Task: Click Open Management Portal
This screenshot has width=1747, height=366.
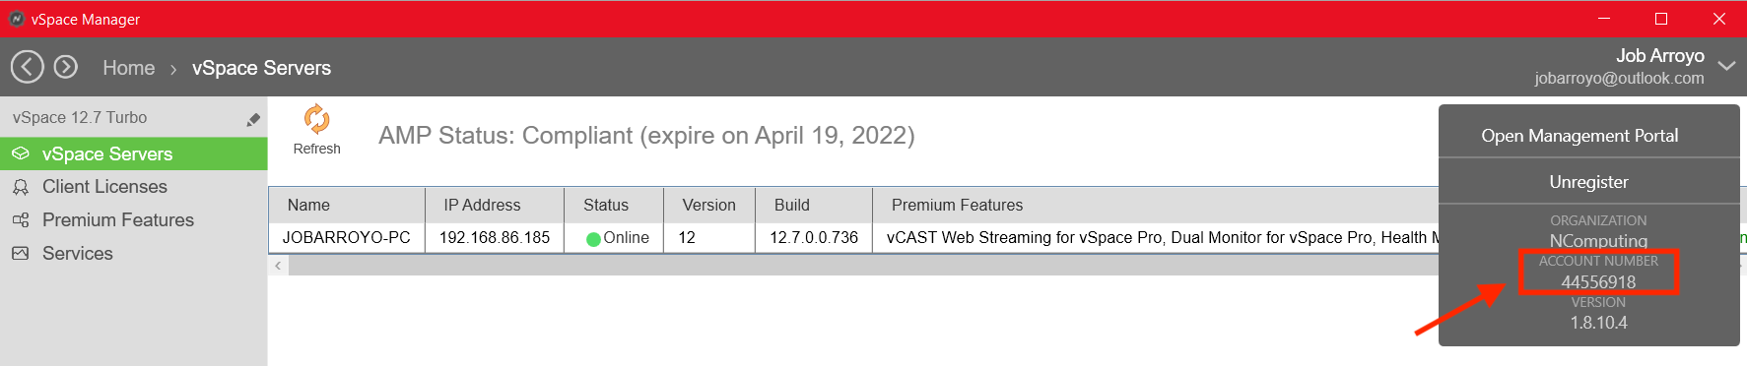Action: pyautogui.click(x=1579, y=136)
